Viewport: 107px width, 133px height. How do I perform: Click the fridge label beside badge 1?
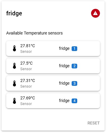64,49
